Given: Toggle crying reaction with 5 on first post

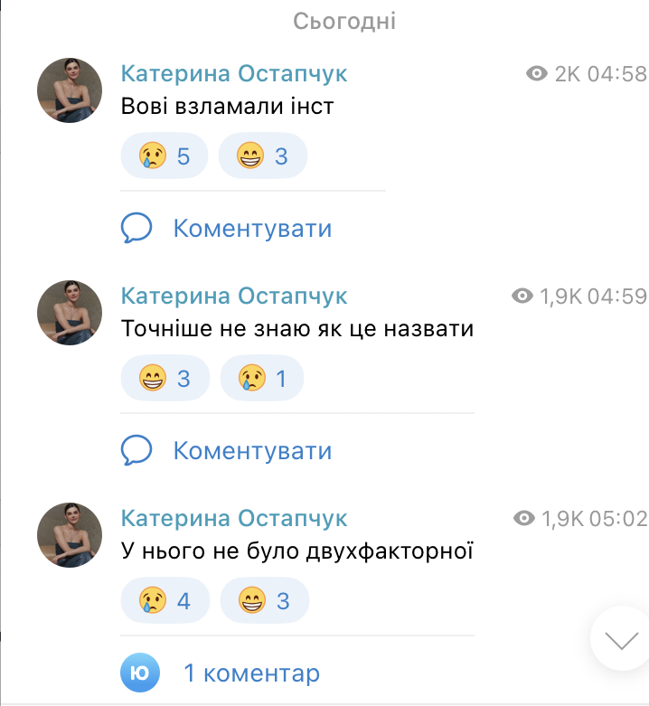Looking at the screenshot, I should [165, 156].
